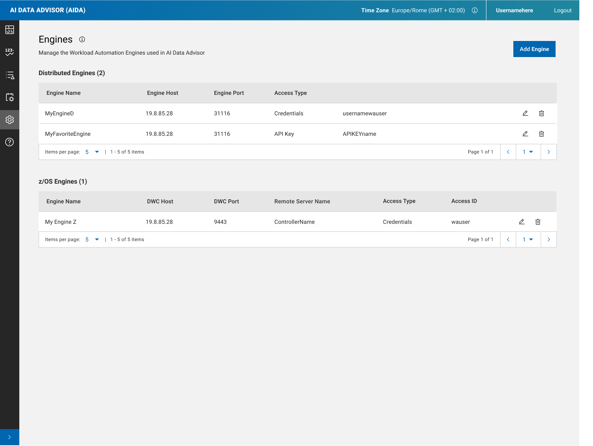The image size is (593, 446).
Task: Click info icon next to Engines title
Action: (x=82, y=39)
